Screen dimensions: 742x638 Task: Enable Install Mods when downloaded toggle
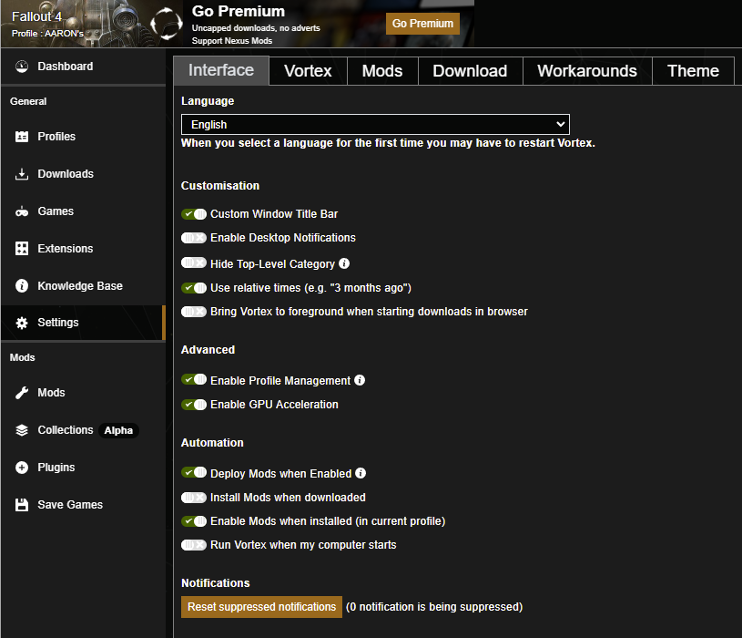pyautogui.click(x=194, y=498)
